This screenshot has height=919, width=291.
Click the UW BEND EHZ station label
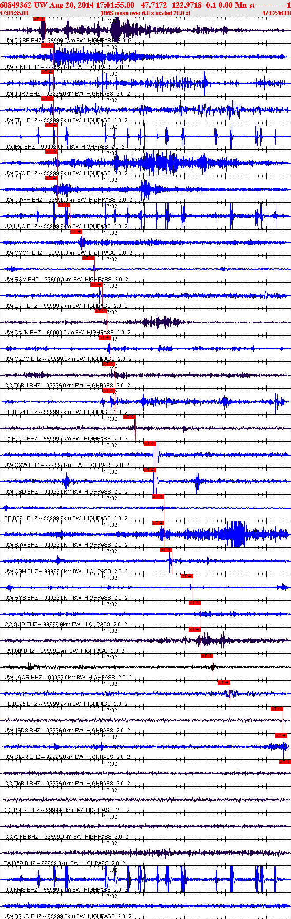tap(22, 916)
